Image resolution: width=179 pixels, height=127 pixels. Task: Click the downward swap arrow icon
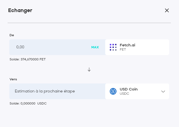(x=89, y=69)
